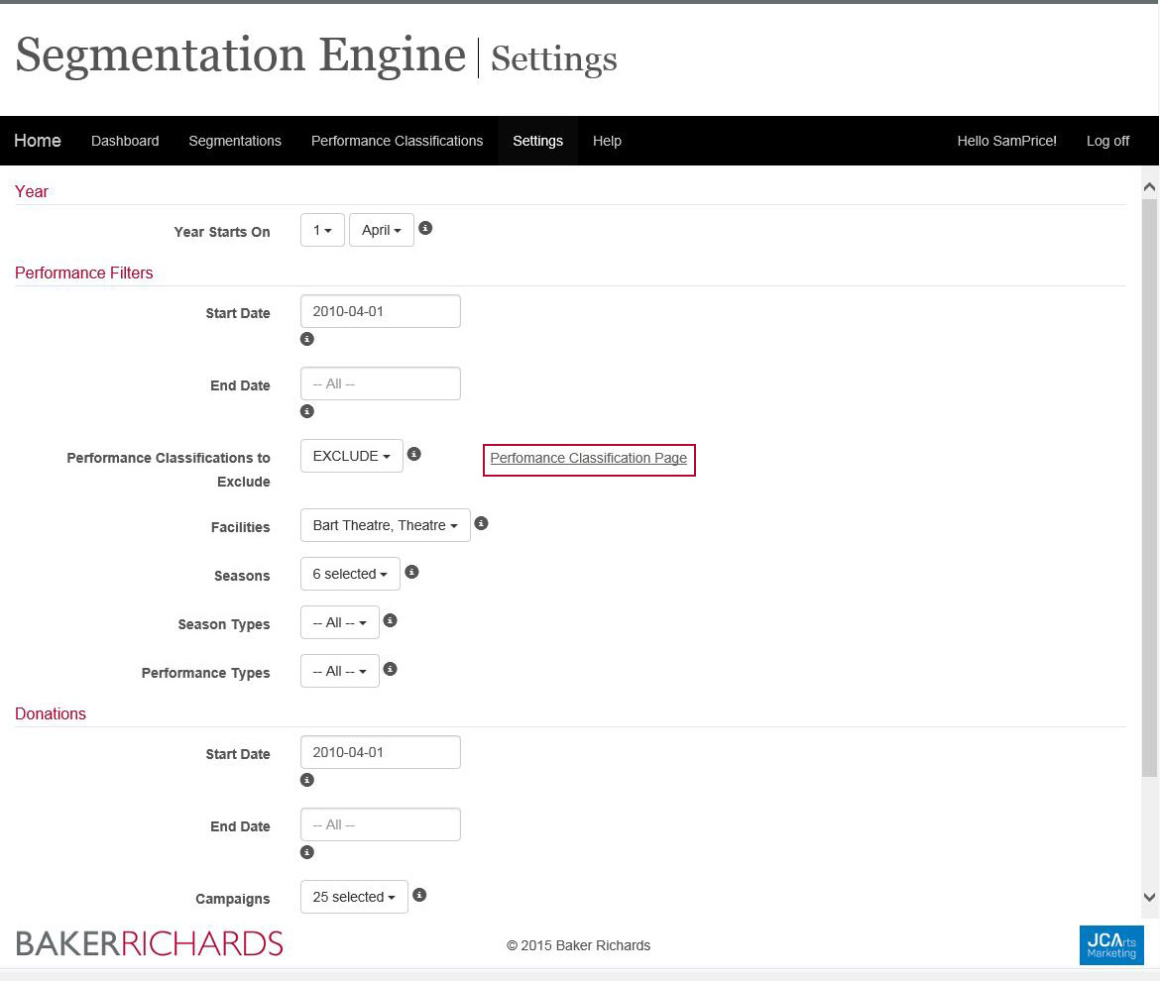Click the page's vertical scrollbar down arrow

pyautogui.click(x=1150, y=898)
